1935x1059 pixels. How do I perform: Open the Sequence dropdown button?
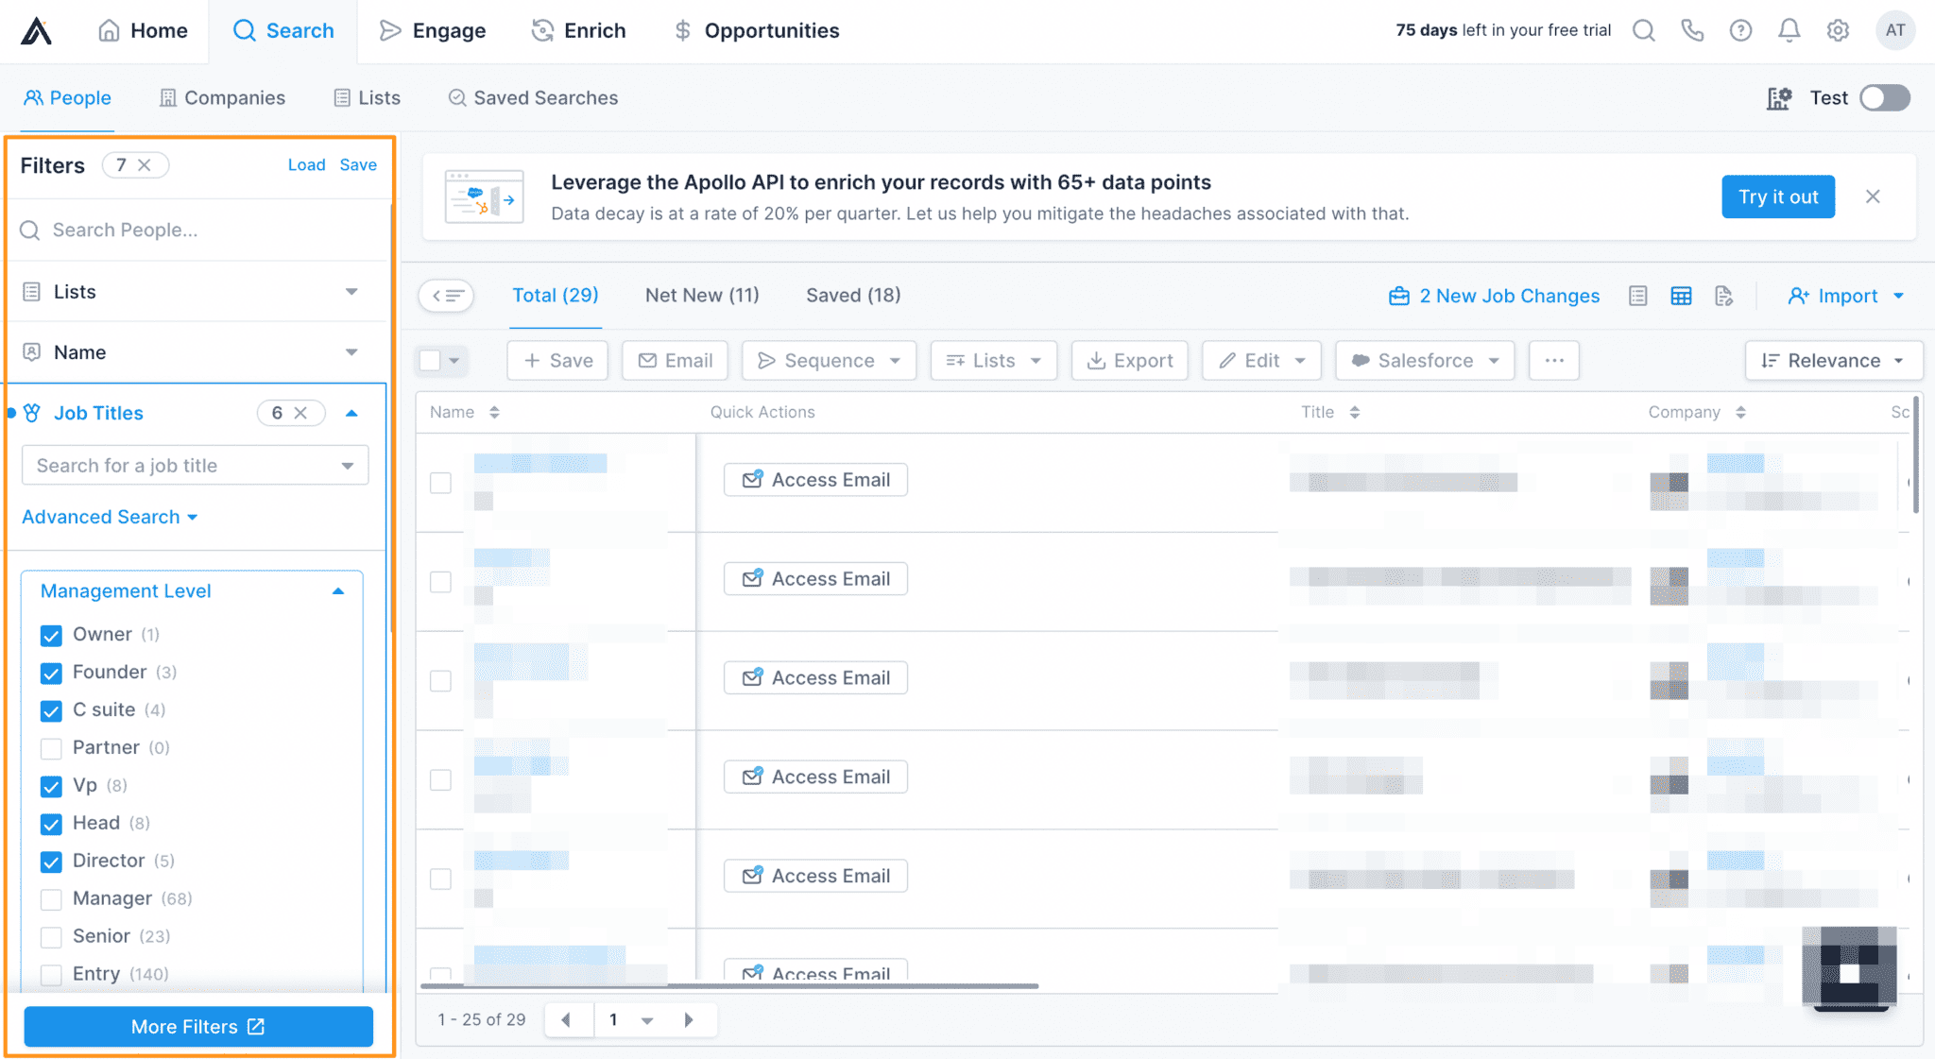point(829,360)
